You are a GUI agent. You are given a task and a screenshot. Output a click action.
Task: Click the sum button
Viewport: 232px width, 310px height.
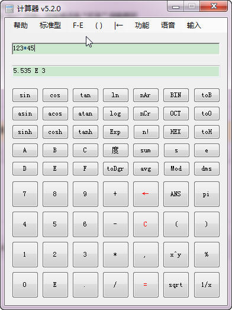[146, 150]
